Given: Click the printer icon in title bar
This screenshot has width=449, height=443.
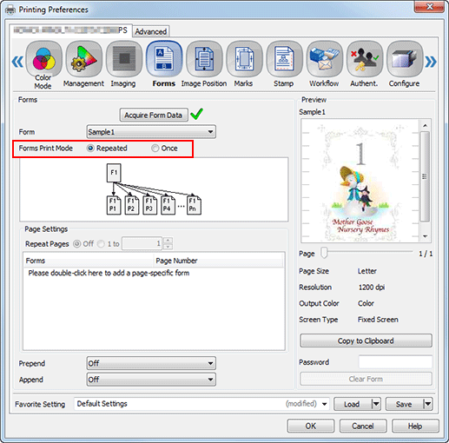Looking at the screenshot, I should (10, 10).
